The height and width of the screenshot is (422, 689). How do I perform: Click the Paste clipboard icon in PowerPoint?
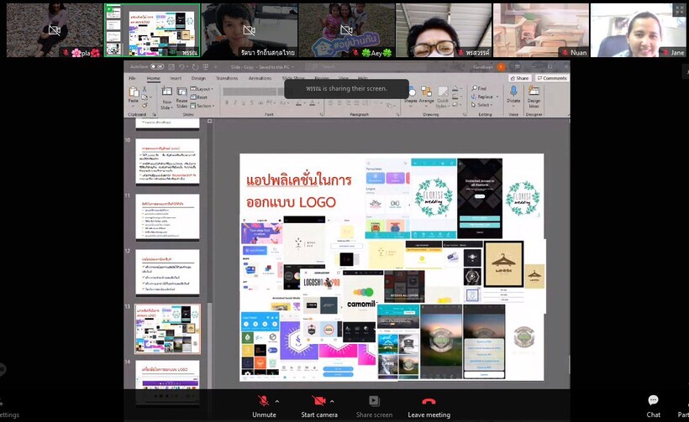[134, 91]
